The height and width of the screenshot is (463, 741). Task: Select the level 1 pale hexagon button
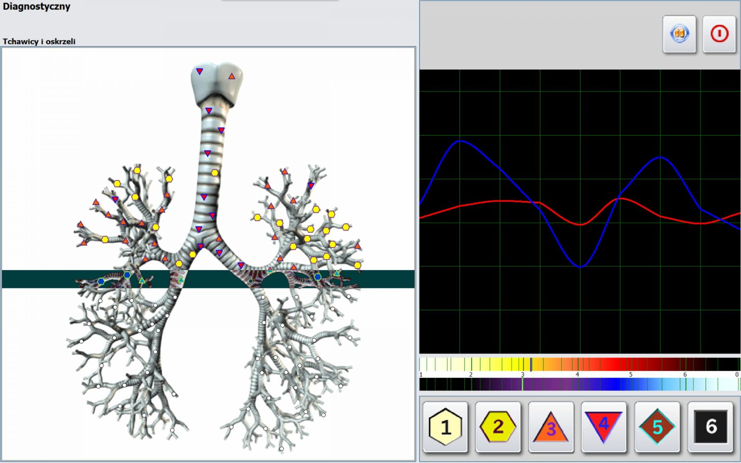tap(445, 427)
